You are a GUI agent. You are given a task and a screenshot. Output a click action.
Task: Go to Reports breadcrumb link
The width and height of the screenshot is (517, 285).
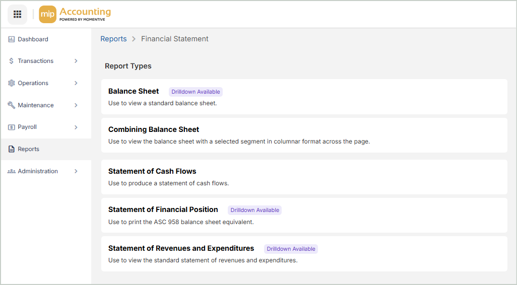click(113, 39)
